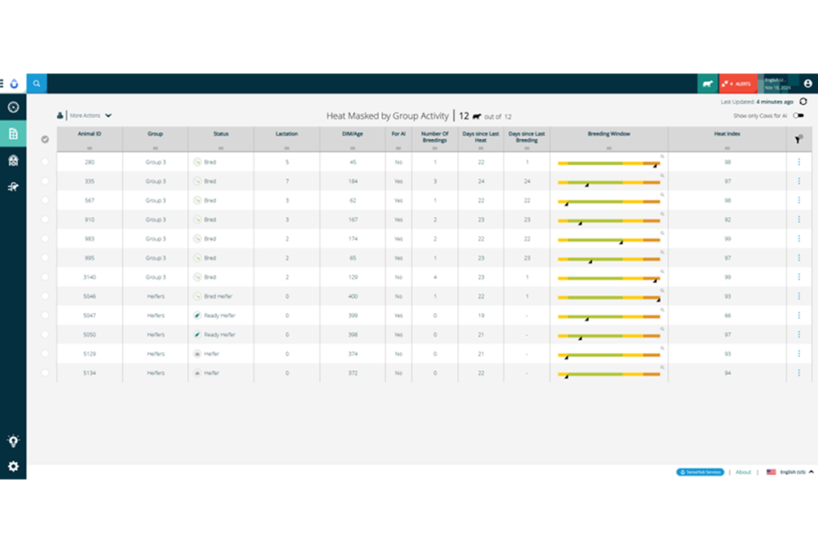The height and width of the screenshot is (553, 818).
Task: Open the three-dot menu for animal 335
Action: click(x=798, y=181)
